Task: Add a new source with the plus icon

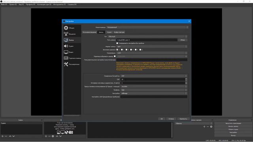Action: [x=46, y=136]
